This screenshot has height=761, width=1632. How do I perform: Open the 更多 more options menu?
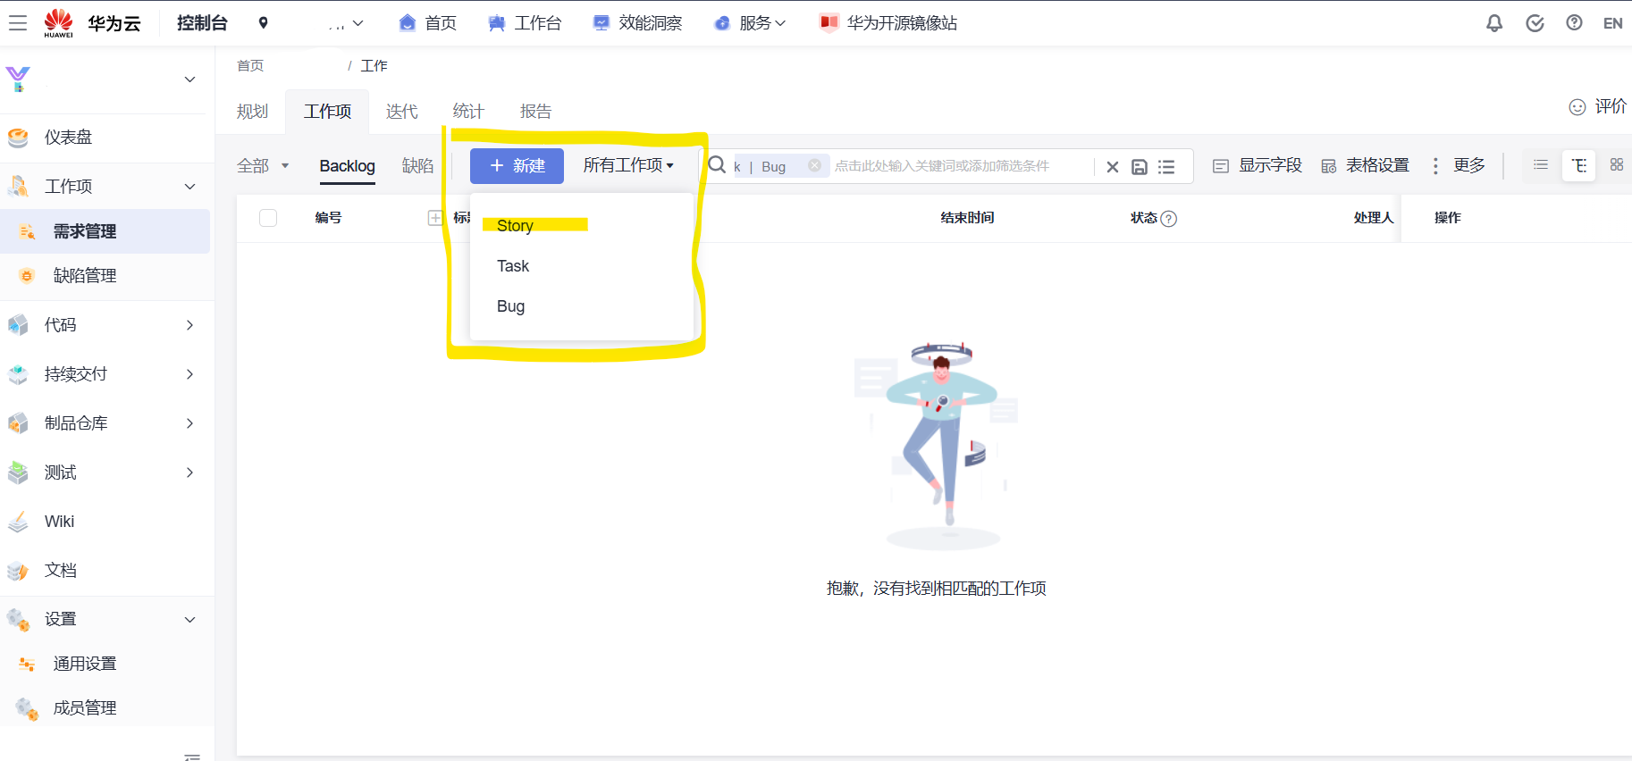pos(1459,166)
